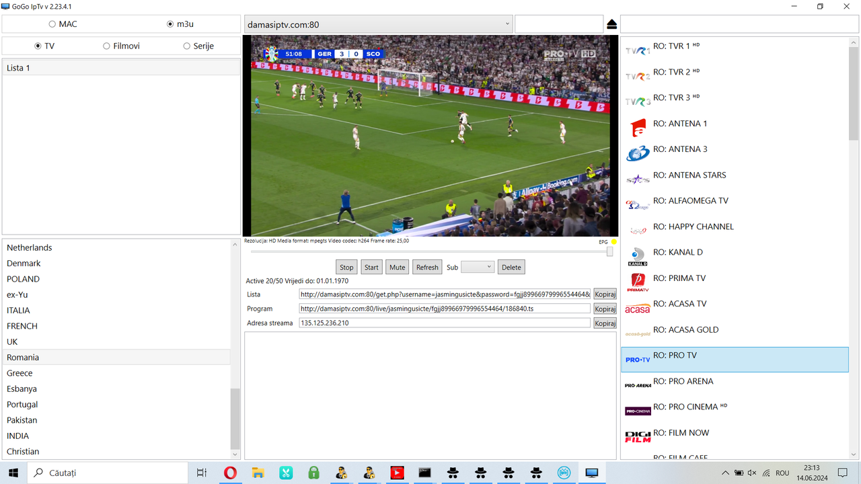
Task: Click the seek slider below the video
Action: (431, 251)
